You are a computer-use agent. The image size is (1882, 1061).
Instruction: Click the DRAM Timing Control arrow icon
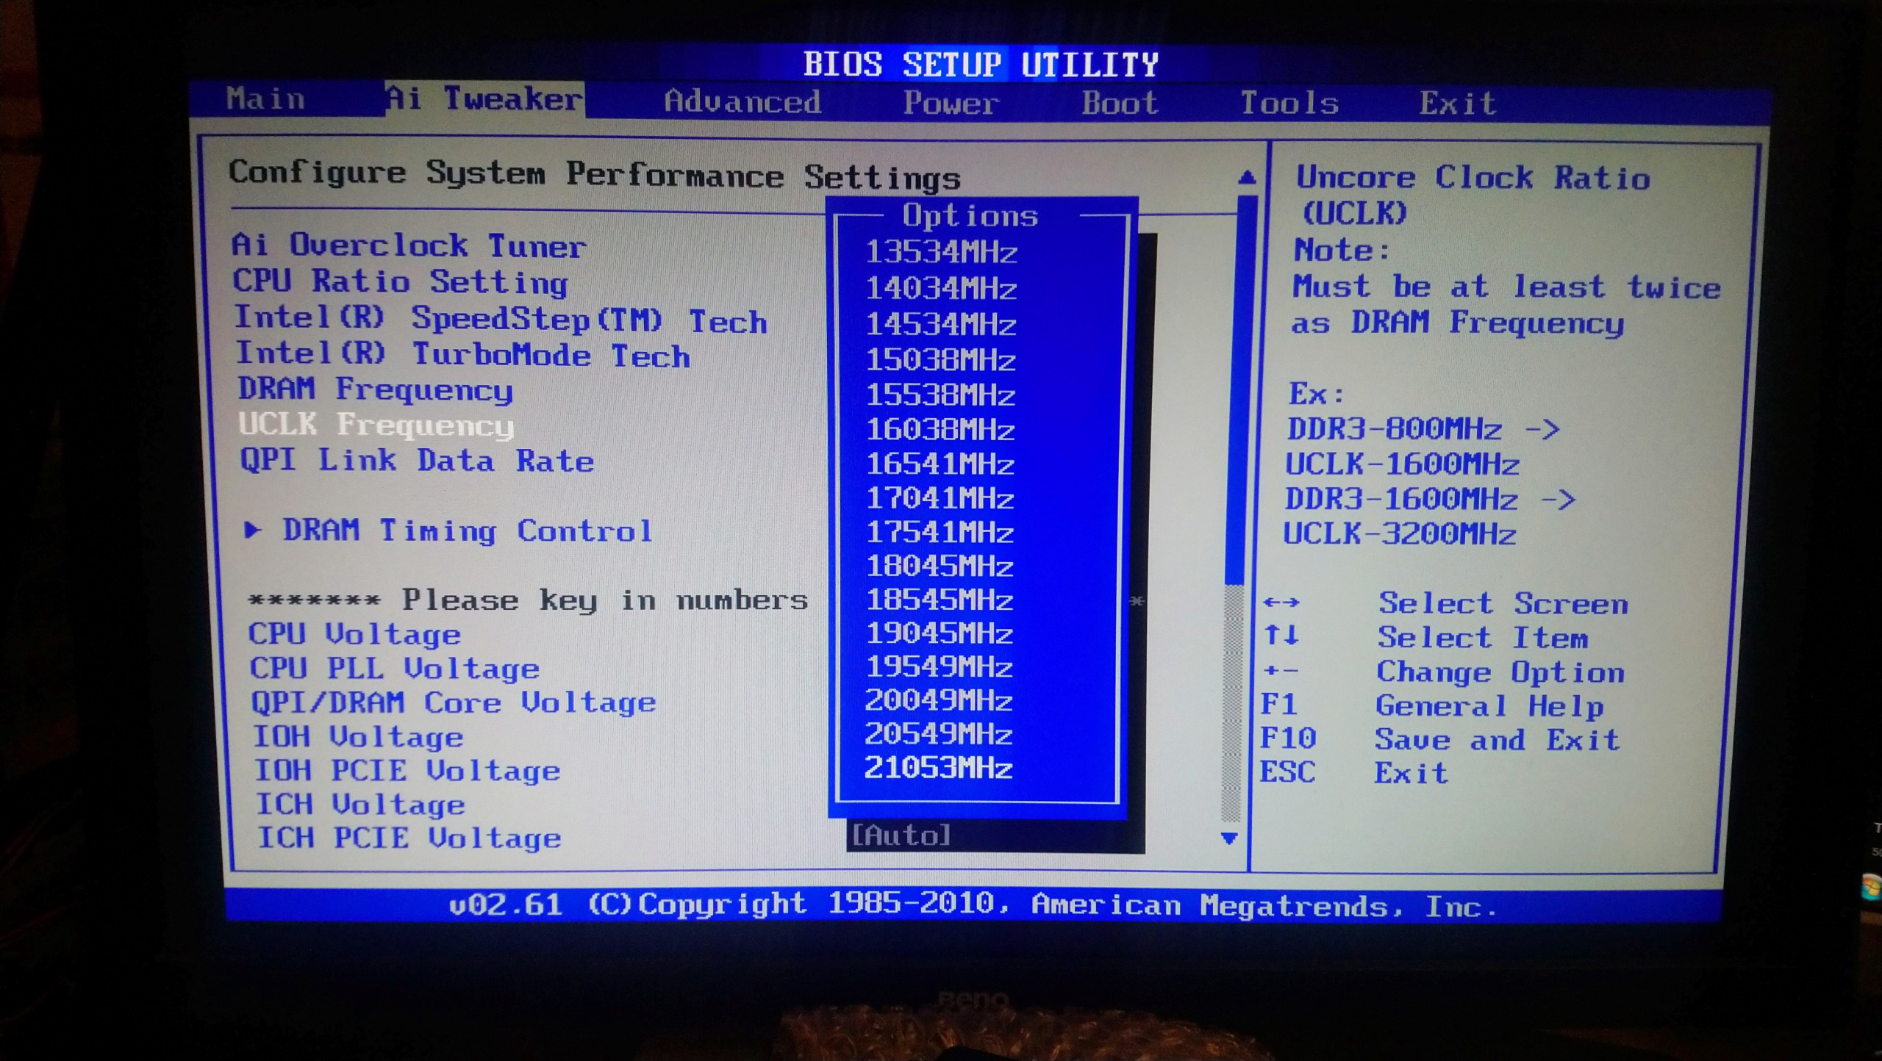point(253,530)
